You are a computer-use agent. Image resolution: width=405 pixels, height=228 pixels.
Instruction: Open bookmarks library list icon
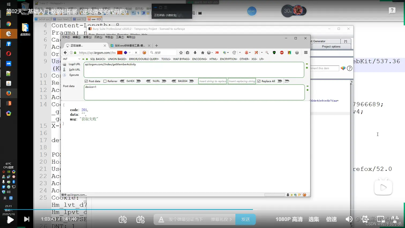[x=187, y=53]
